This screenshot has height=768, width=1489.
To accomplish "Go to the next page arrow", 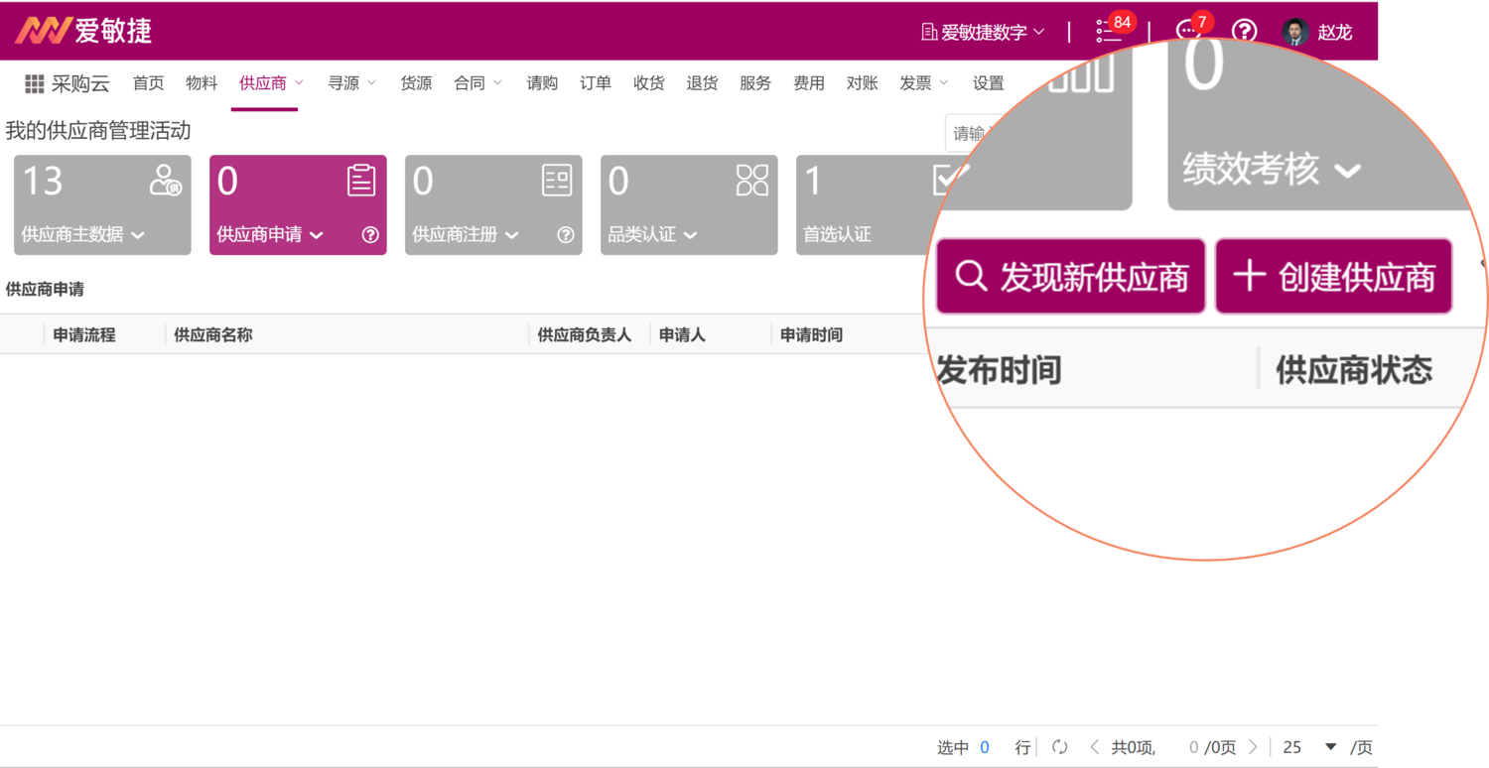I will [1253, 747].
